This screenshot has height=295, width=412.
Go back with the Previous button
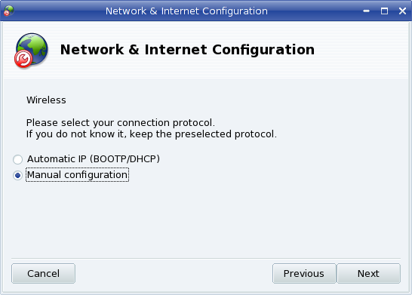(304, 273)
